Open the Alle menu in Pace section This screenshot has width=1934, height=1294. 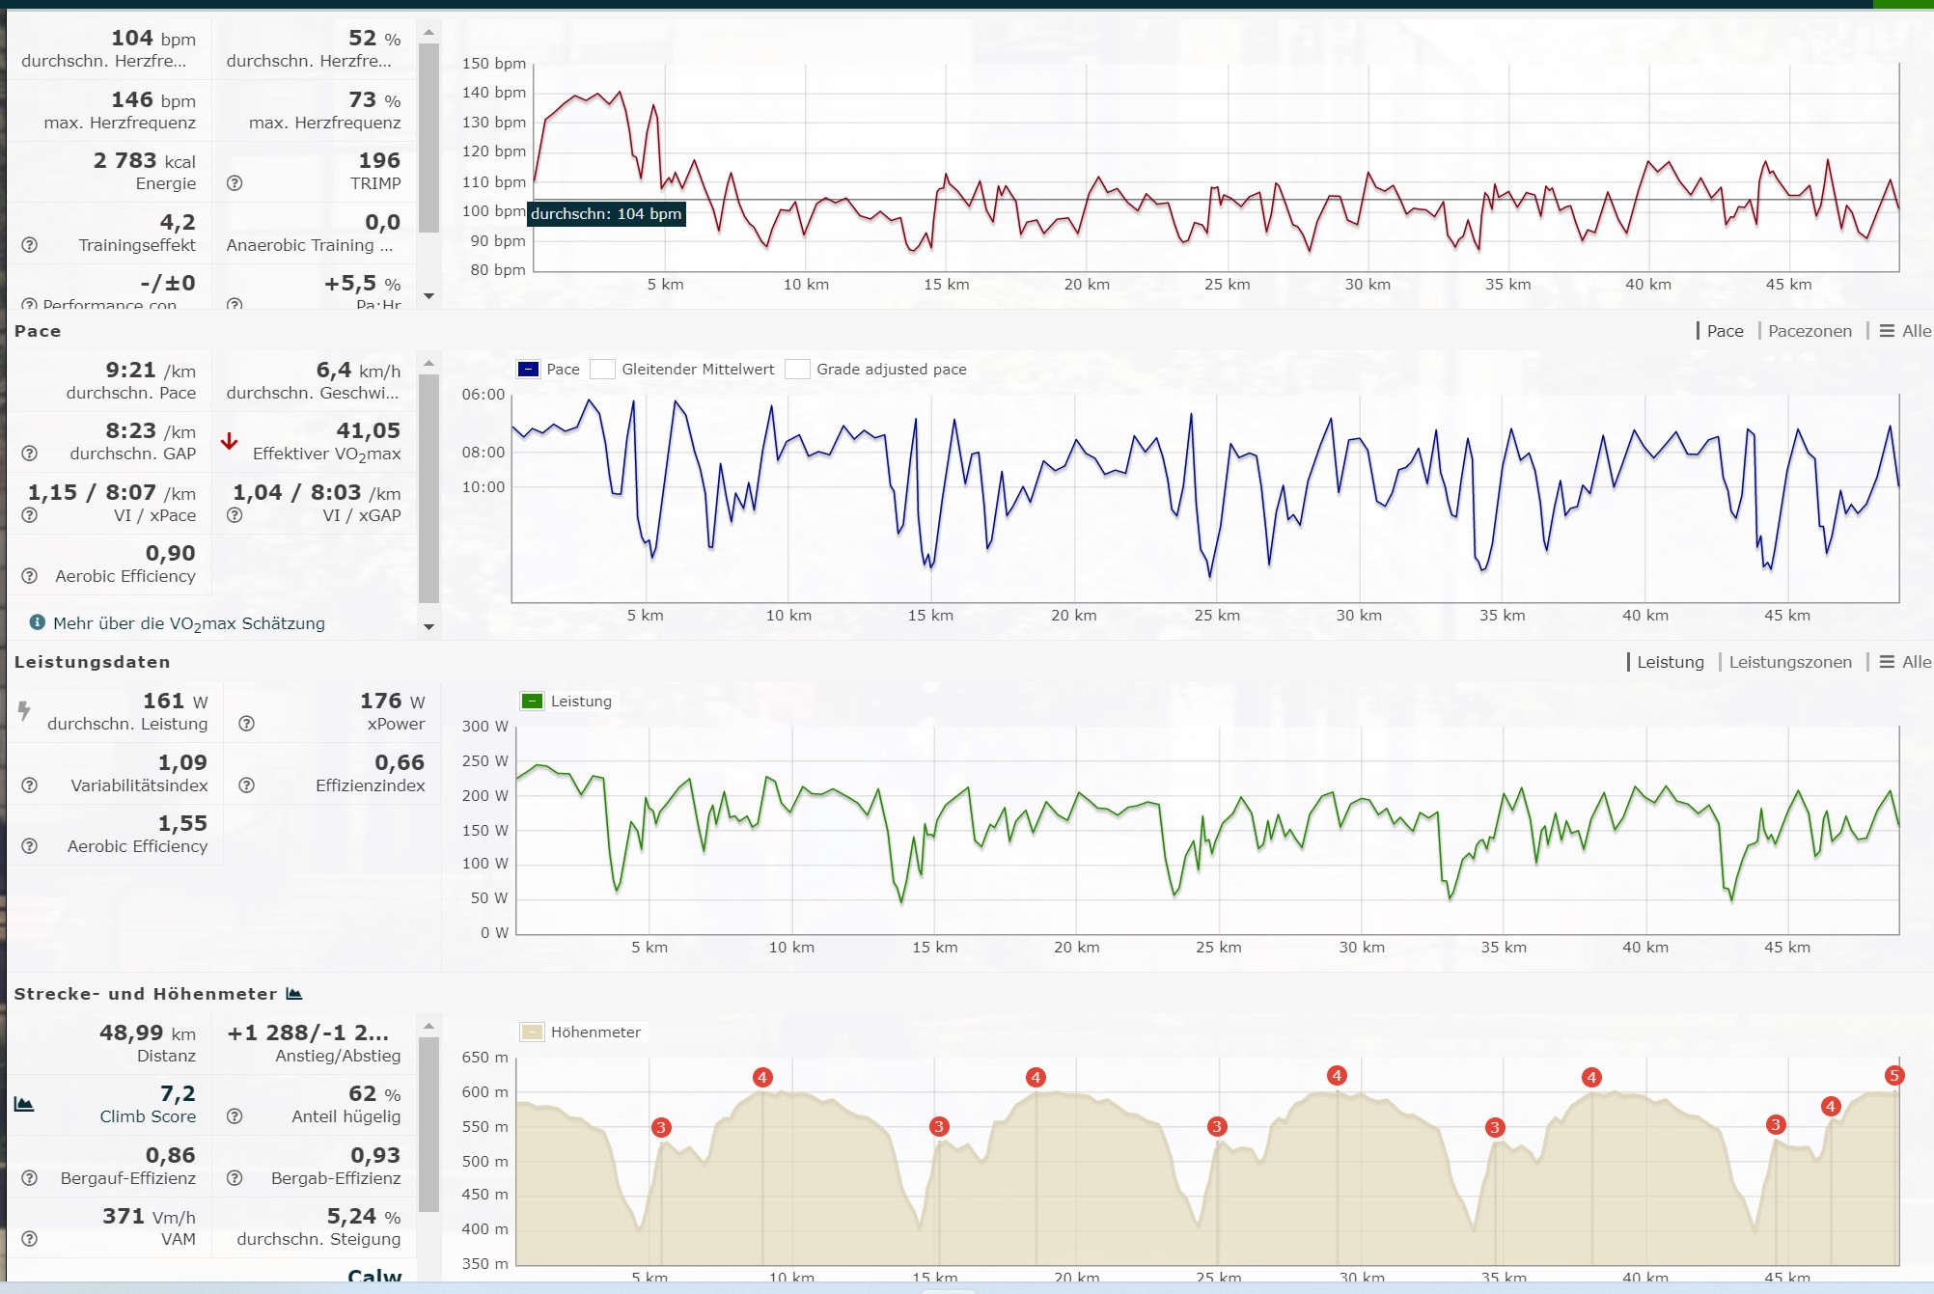coord(1905,331)
